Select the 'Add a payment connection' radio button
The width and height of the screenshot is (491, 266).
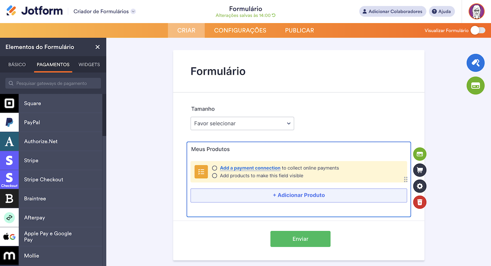pos(216,167)
